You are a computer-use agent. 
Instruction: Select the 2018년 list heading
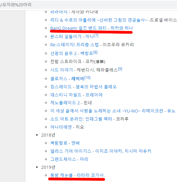tap(48, 135)
